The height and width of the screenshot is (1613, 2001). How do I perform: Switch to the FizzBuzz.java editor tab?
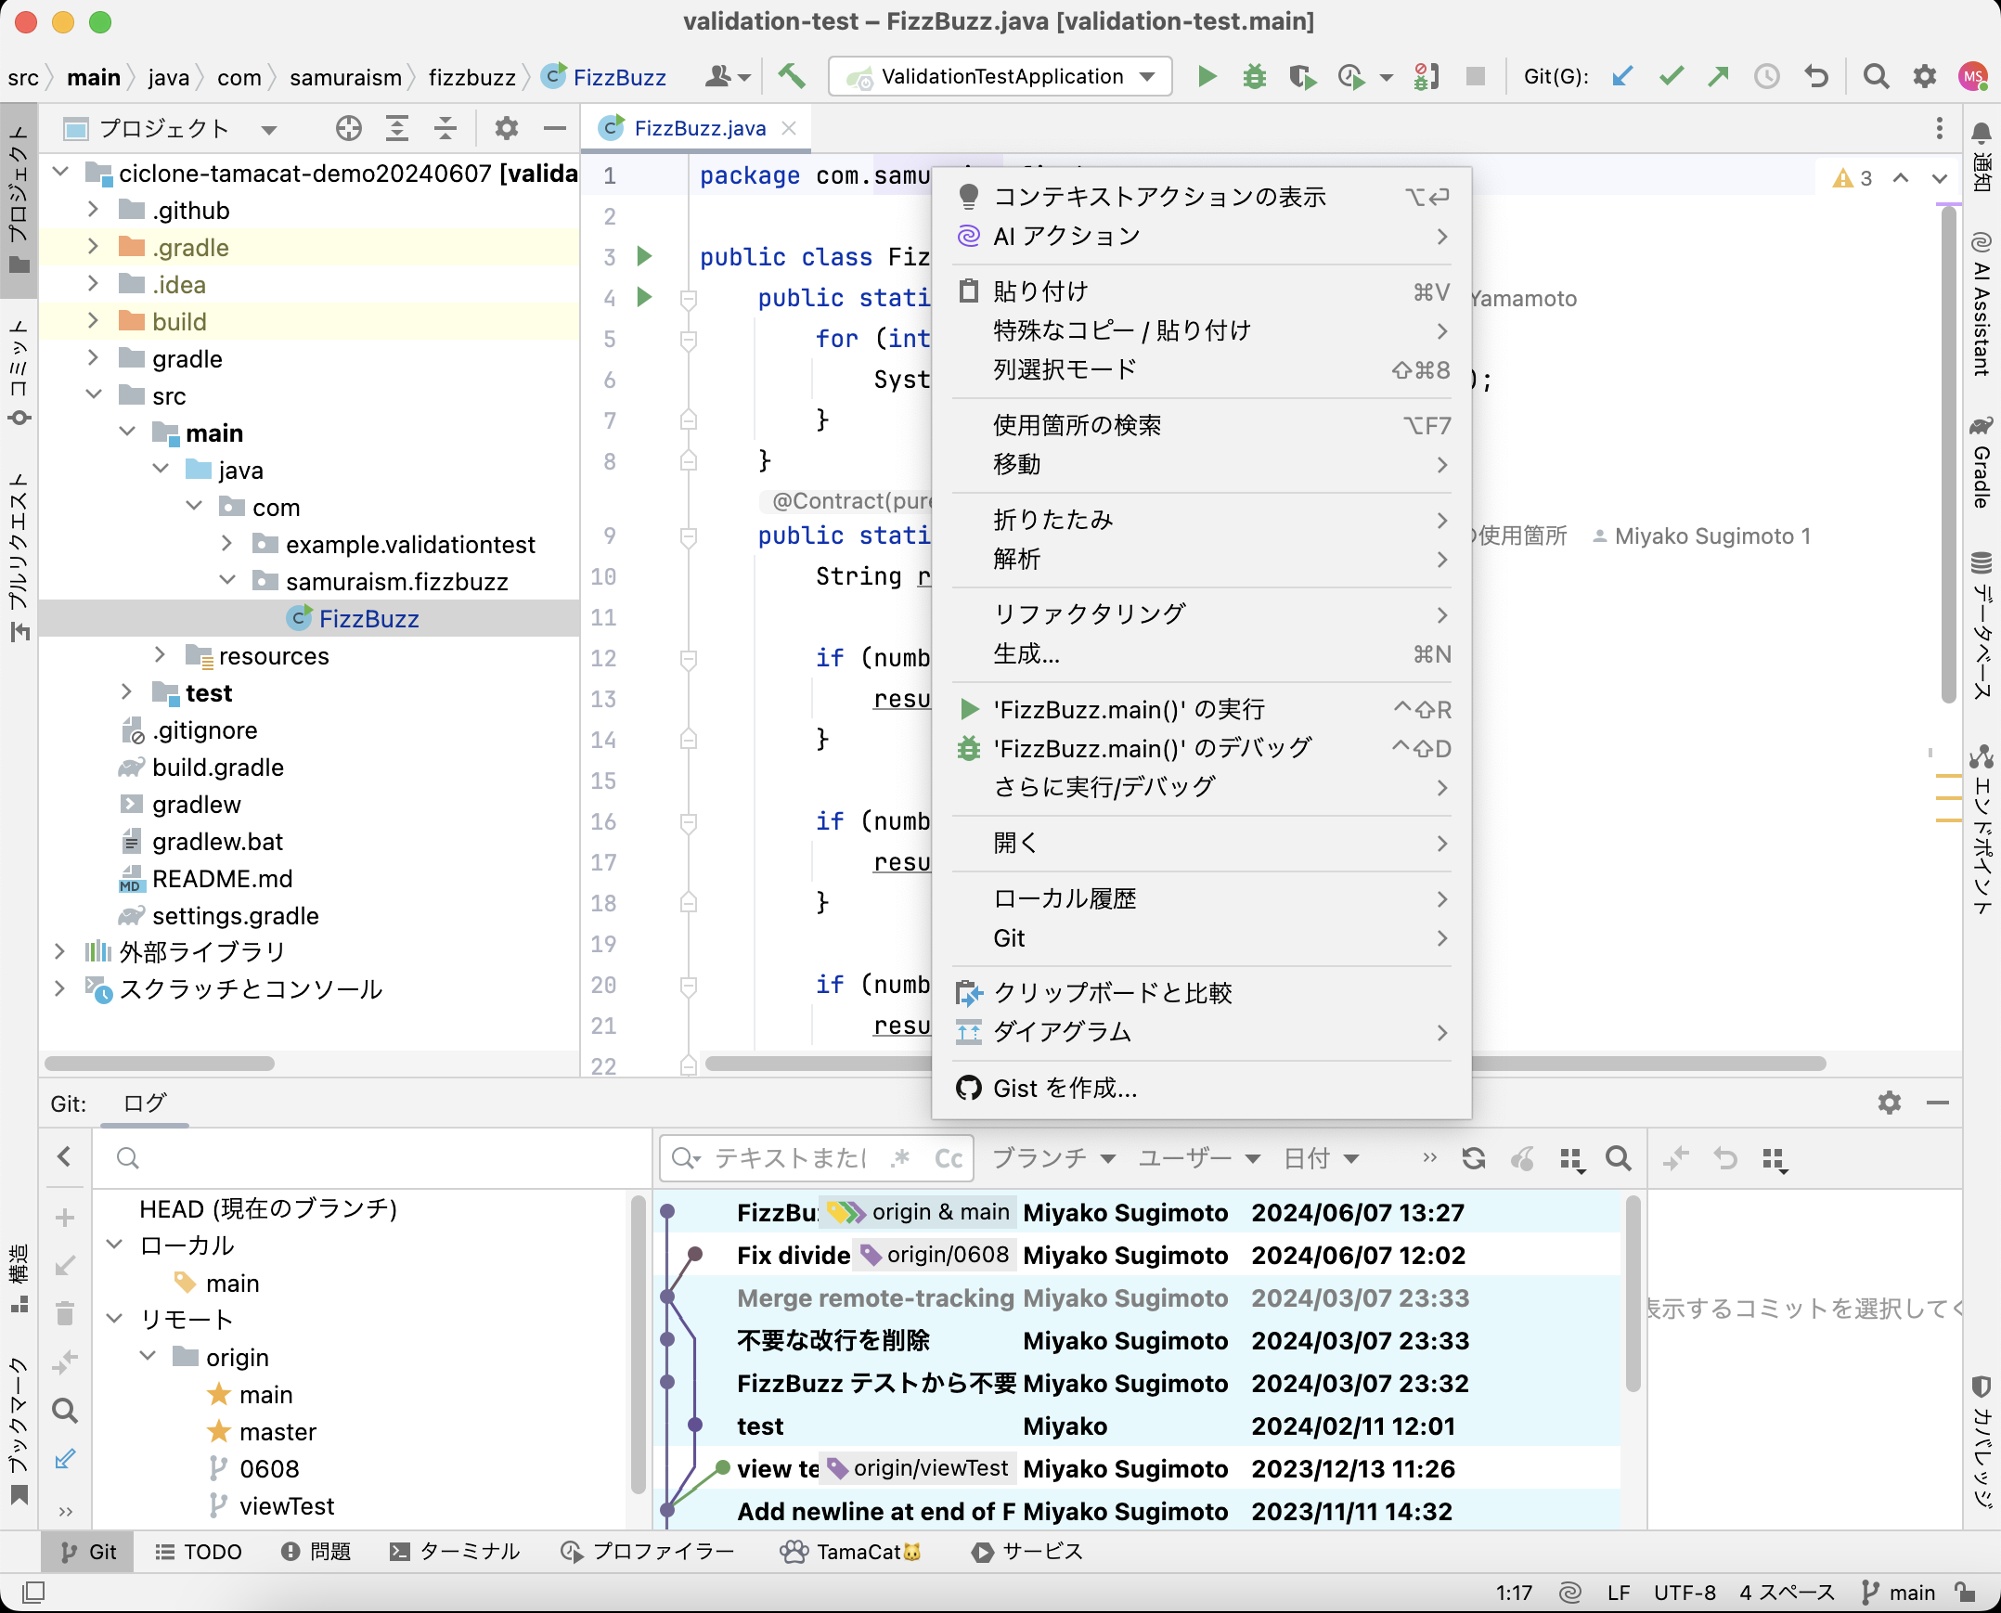point(699,128)
